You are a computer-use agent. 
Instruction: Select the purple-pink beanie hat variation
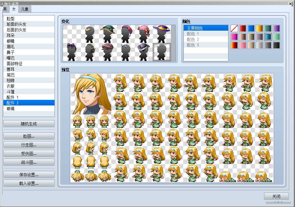click(x=126, y=34)
